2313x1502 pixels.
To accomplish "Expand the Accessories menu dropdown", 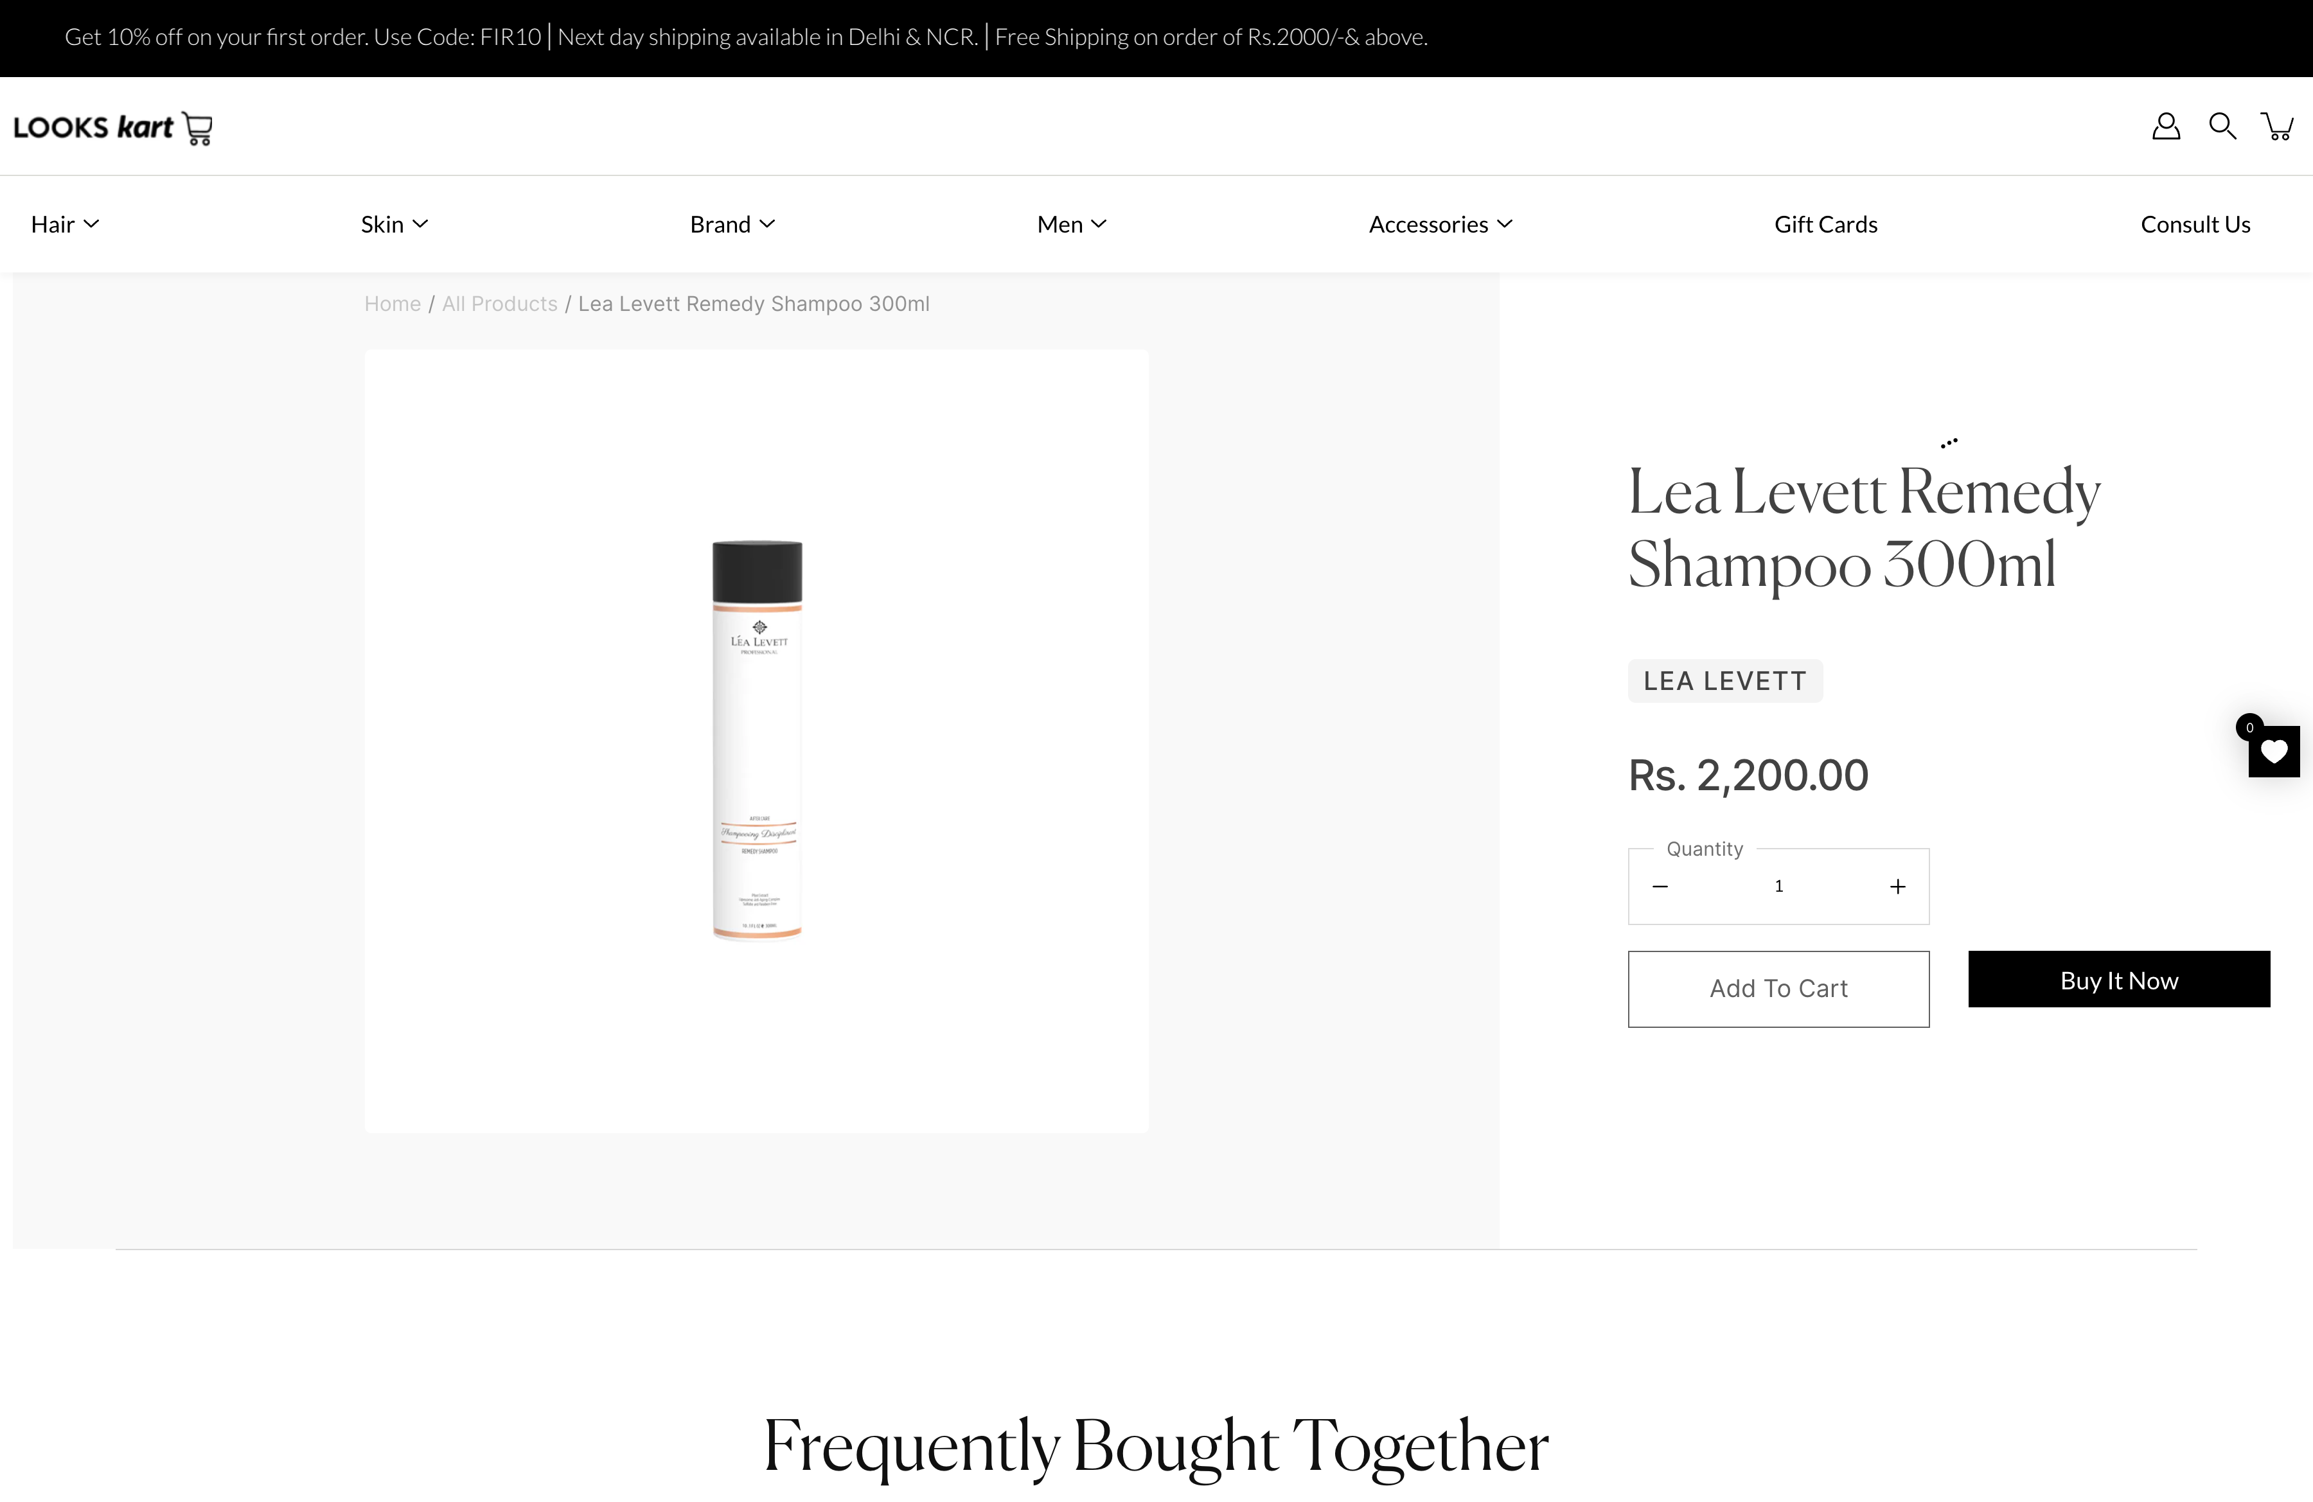I will 1441,224.
